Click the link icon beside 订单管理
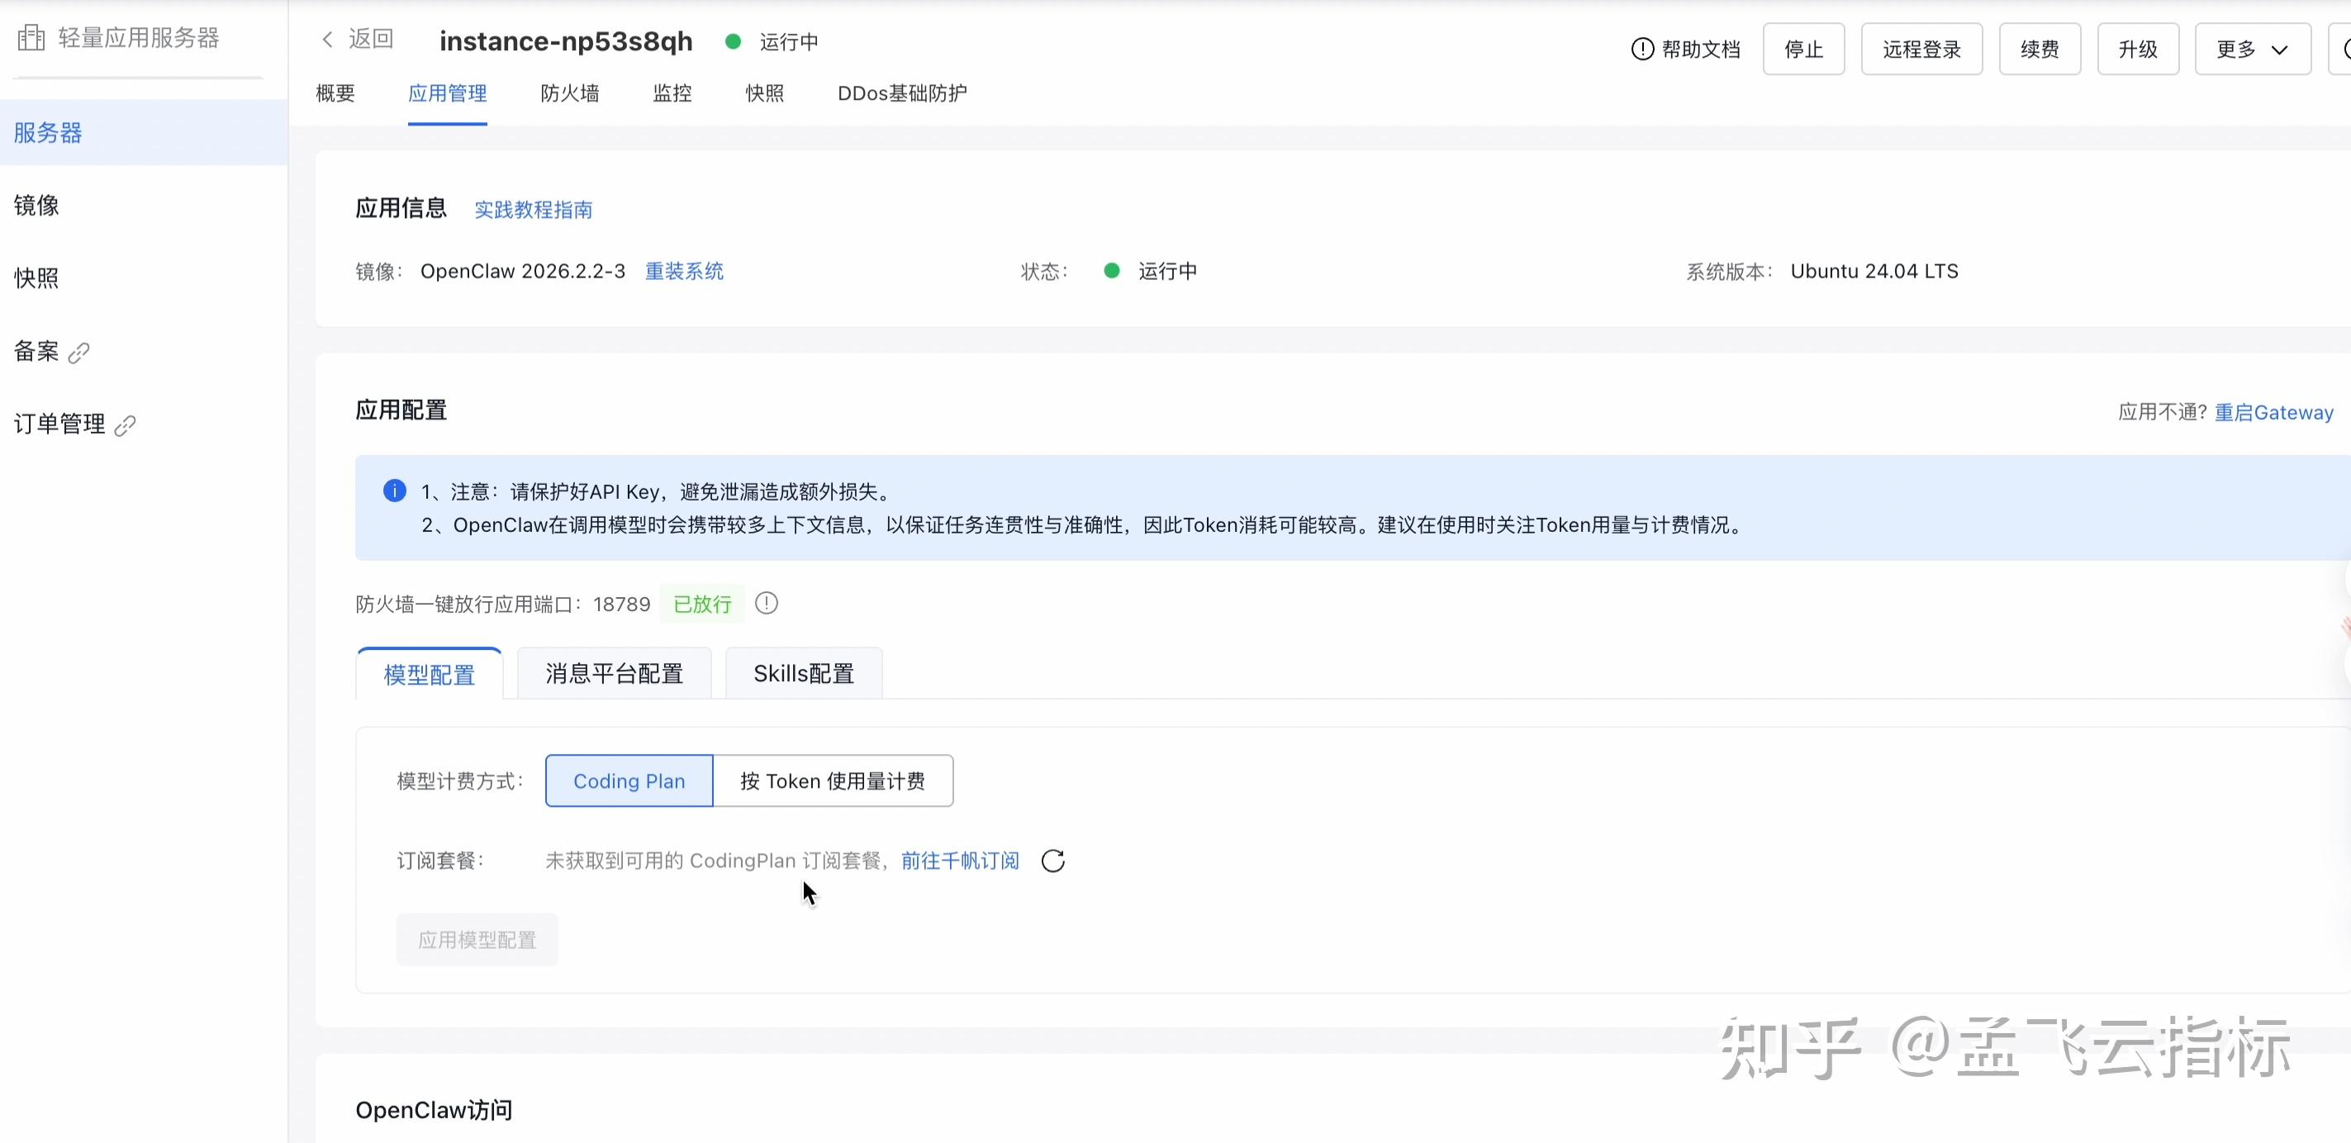2351x1143 pixels. (x=125, y=425)
